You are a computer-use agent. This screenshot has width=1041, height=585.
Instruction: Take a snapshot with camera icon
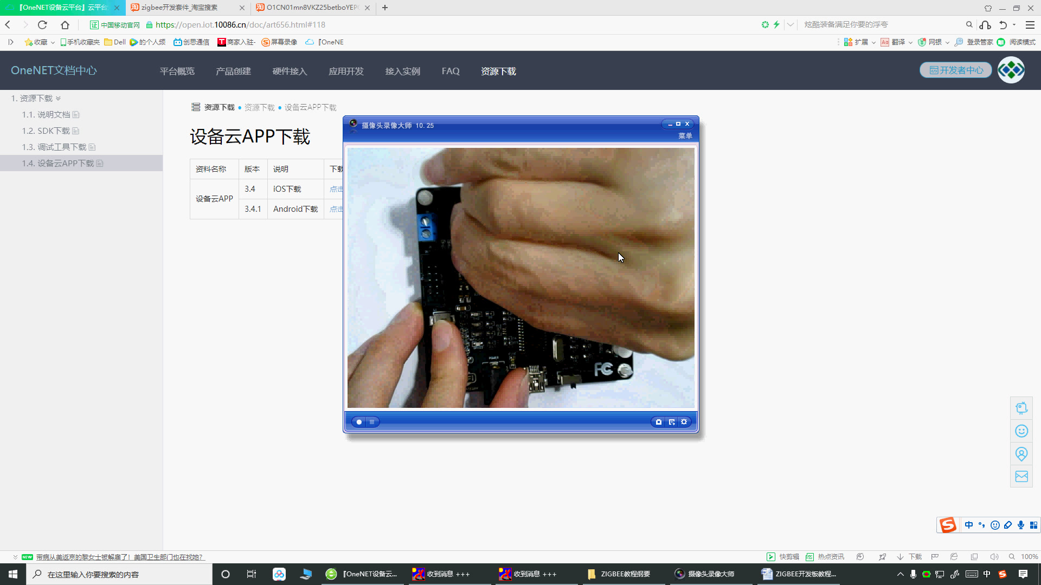point(659,422)
